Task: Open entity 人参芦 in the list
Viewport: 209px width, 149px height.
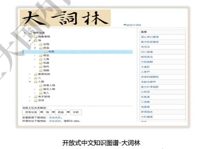Action: (146, 72)
